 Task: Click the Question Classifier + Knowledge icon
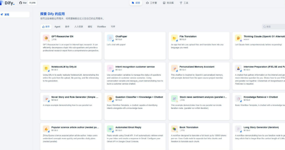tap(110, 99)
